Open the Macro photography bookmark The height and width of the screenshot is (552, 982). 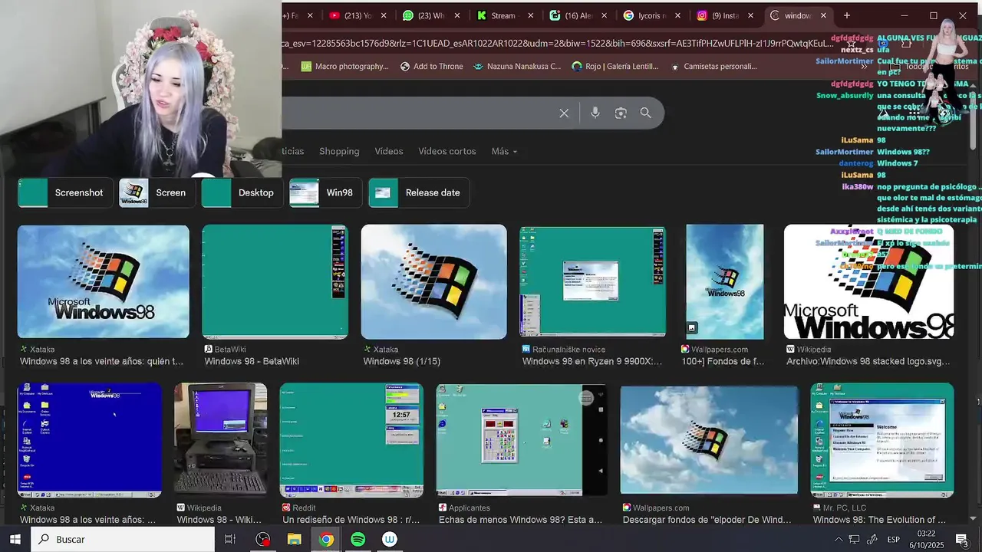click(x=344, y=67)
